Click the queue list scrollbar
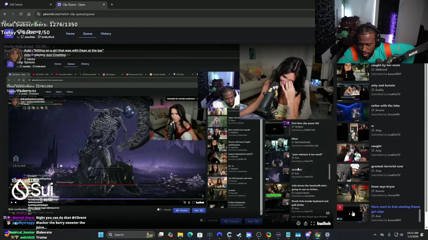The image size is (428, 240). click(x=420, y=215)
